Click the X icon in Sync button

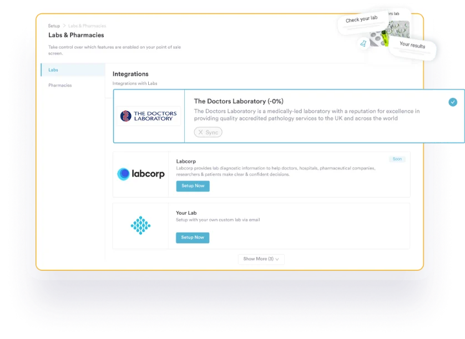click(x=201, y=133)
